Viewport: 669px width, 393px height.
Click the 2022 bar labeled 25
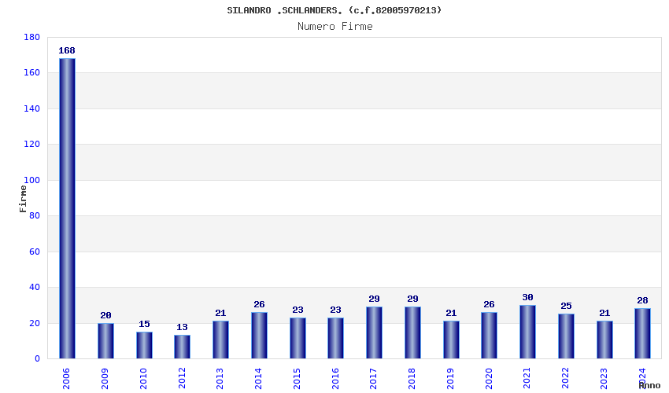pos(566,336)
